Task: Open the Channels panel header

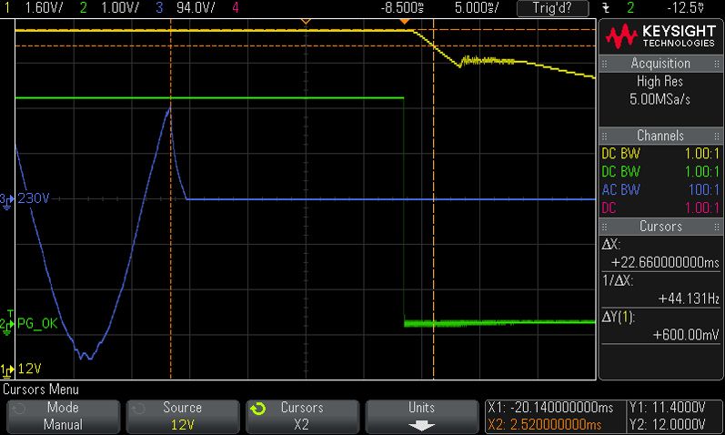Action: point(660,136)
